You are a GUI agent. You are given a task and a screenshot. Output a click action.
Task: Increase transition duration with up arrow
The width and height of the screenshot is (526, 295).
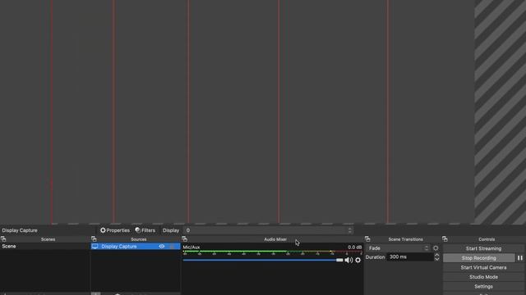point(436,255)
